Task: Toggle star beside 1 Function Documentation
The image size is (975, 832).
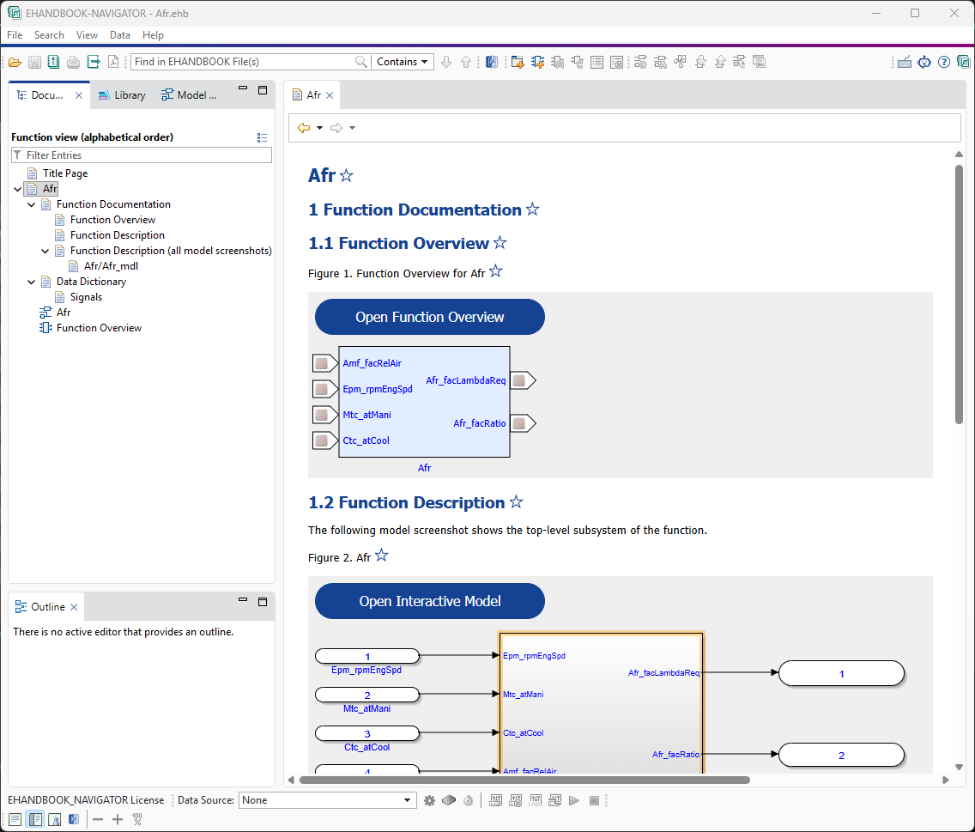Action: (x=532, y=210)
